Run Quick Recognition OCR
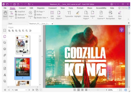 [x=110, y=15]
